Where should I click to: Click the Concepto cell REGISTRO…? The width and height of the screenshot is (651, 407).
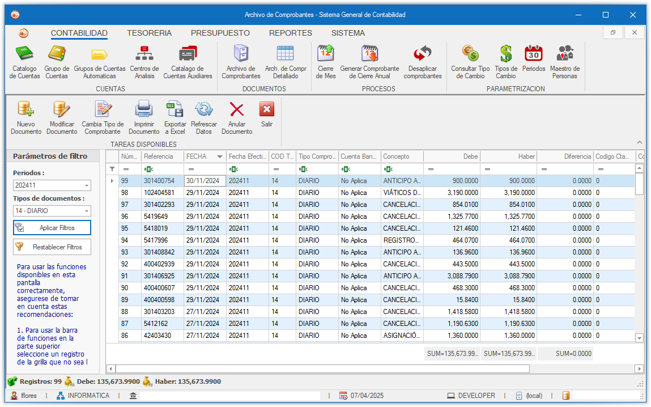tap(402, 240)
